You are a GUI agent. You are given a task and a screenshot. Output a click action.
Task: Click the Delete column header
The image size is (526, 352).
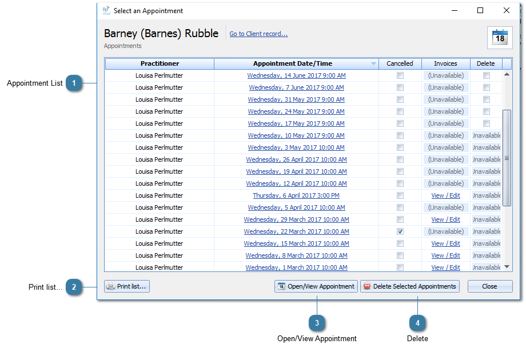486,63
